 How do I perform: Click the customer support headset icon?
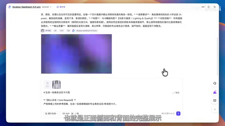click(x=215, y=83)
